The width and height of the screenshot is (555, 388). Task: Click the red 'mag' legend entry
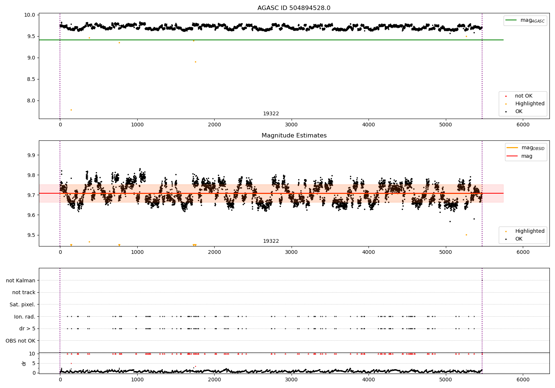[x=527, y=156]
